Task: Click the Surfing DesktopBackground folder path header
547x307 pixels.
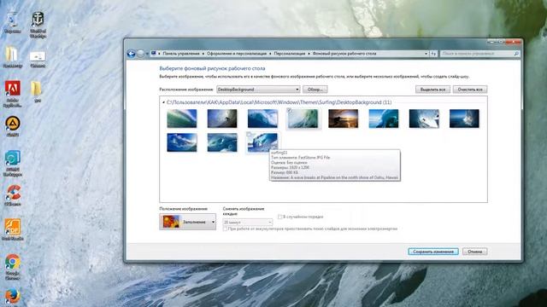Action: coord(279,102)
